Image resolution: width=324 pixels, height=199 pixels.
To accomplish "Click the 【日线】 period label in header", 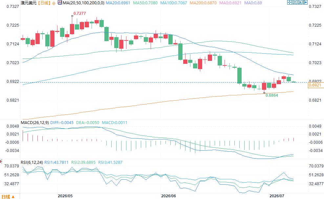I will [44, 3].
